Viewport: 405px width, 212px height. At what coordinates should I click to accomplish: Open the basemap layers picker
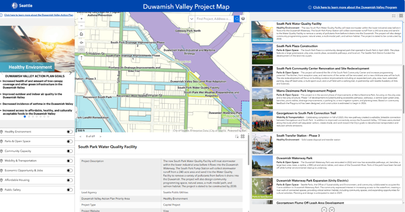pos(244,19)
